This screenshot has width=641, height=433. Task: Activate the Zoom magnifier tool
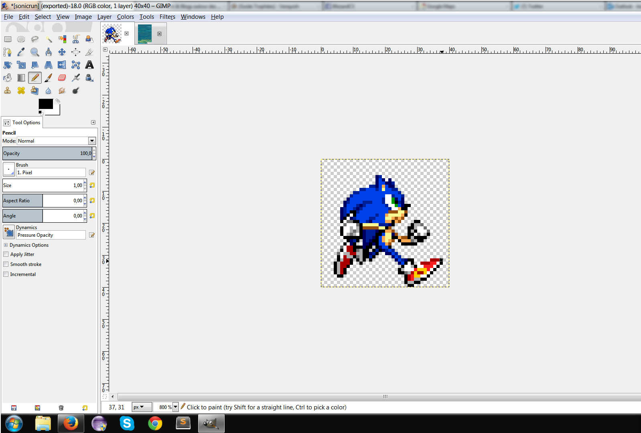click(35, 52)
